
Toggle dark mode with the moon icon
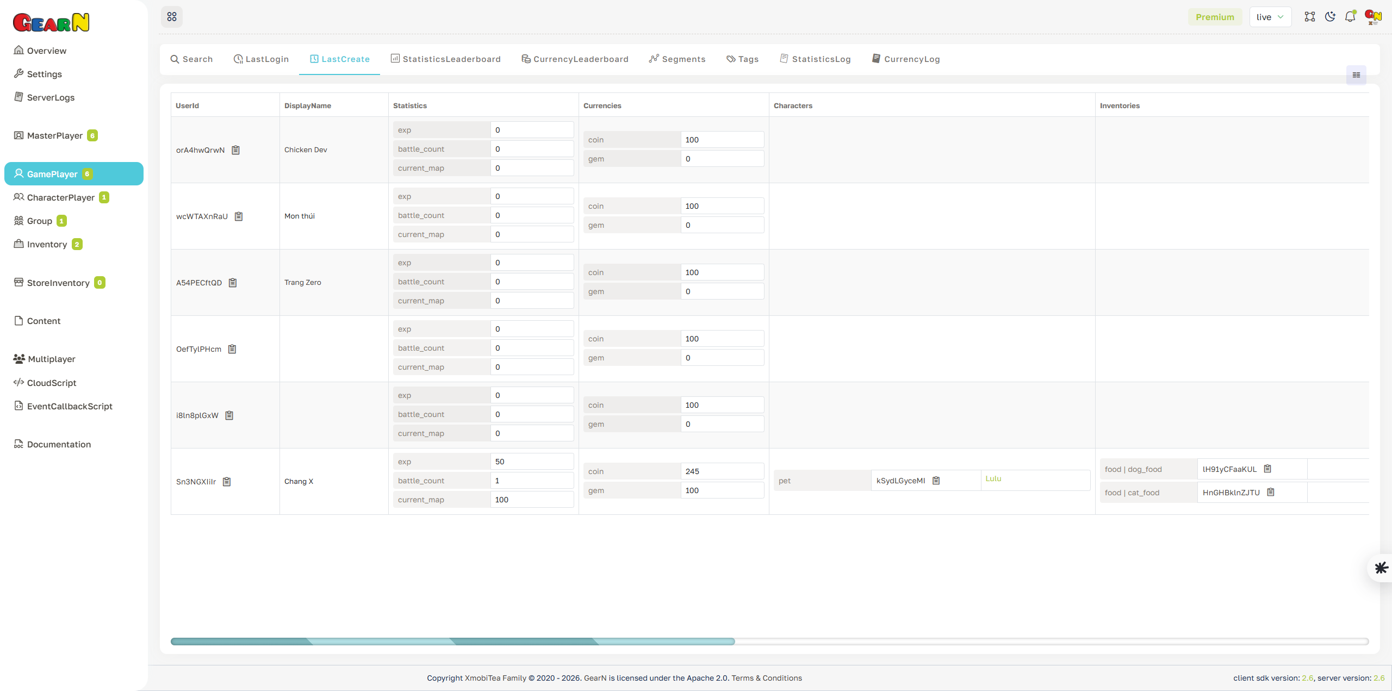pyautogui.click(x=1330, y=16)
